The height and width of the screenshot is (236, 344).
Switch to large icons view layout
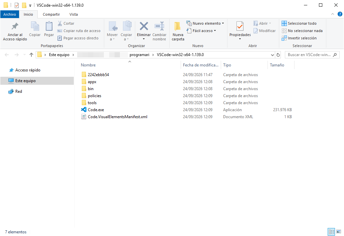tap(339, 232)
